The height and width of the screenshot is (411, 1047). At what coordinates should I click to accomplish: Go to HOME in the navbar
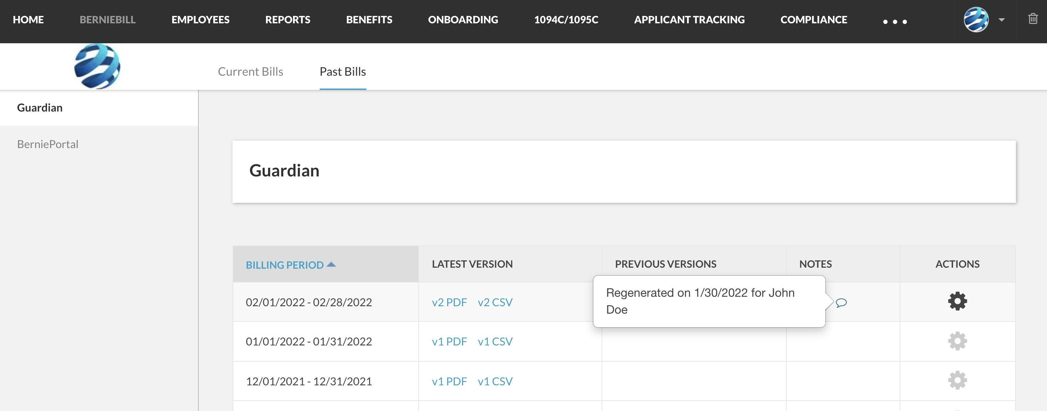coord(28,20)
